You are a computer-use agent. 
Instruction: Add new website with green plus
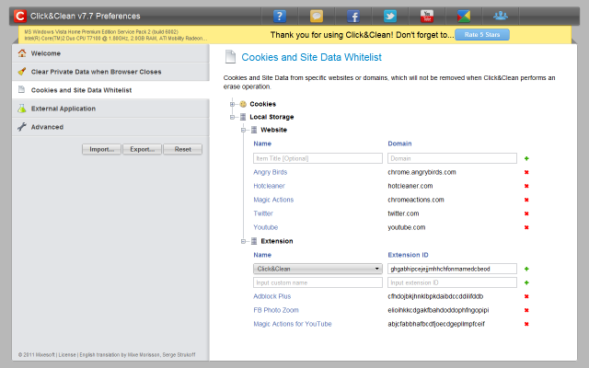(x=526, y=158)
